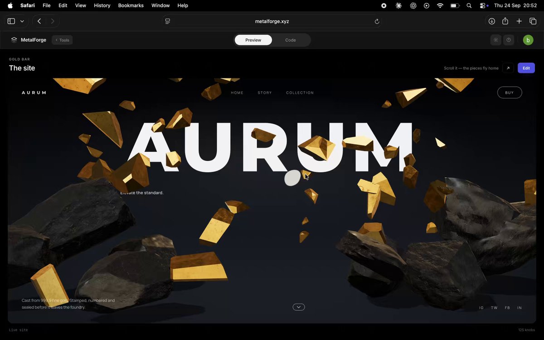This screenshot has height=340, width=544.
Task: Go back to the previous page
Action: (x=39, y=21)
